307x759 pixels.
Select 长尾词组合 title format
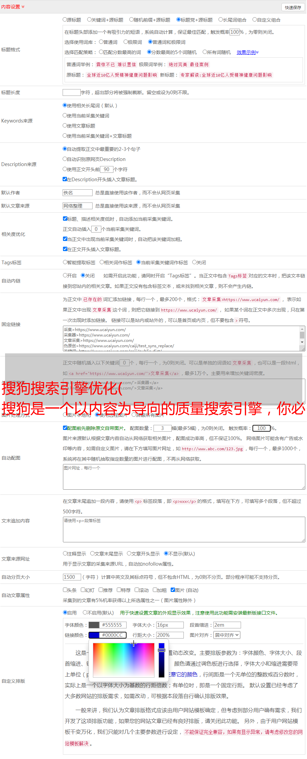coord(221,20)
